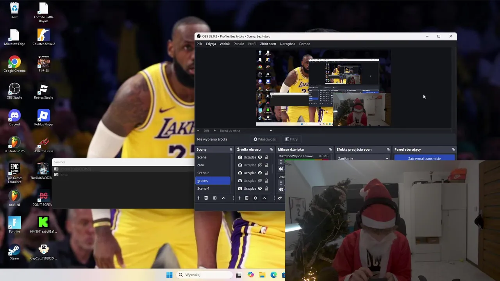This screenshot has width=500, height=281.
Task: Select the Scena 4 scene
Action: click(x=212, y=189)
